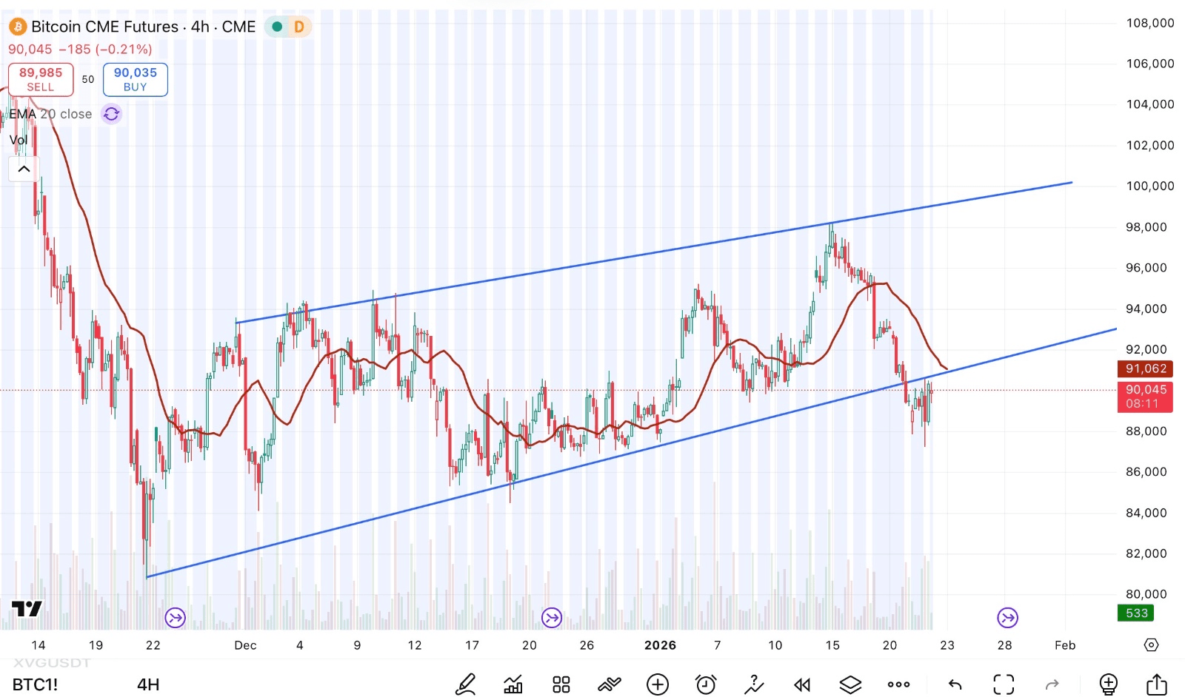The height and width of the screenshot is (697, 1185).
Task: Tap the 89,985 SELL button
Action: [x=41, y=79]
